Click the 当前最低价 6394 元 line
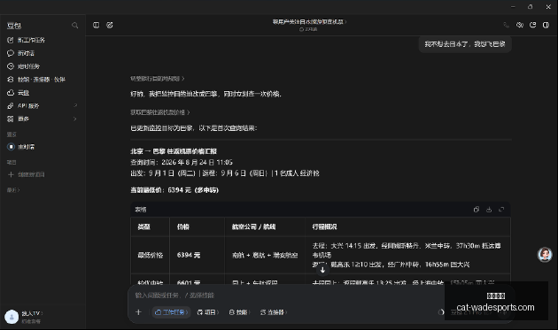This screenshot has width=558, height=330. click(x=174, y=190)
